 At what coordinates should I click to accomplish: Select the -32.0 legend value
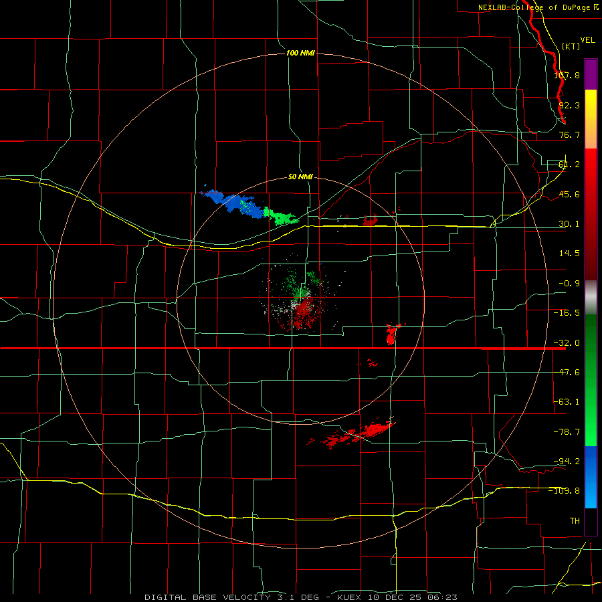[567, 343]
